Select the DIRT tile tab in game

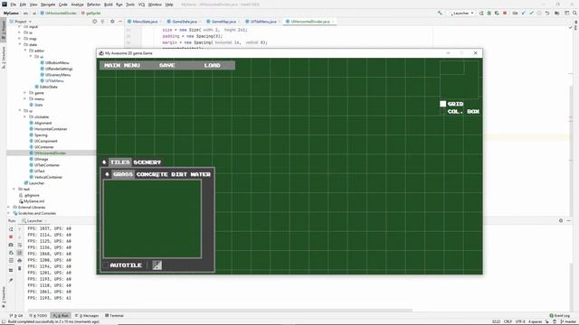pos(179,174)
